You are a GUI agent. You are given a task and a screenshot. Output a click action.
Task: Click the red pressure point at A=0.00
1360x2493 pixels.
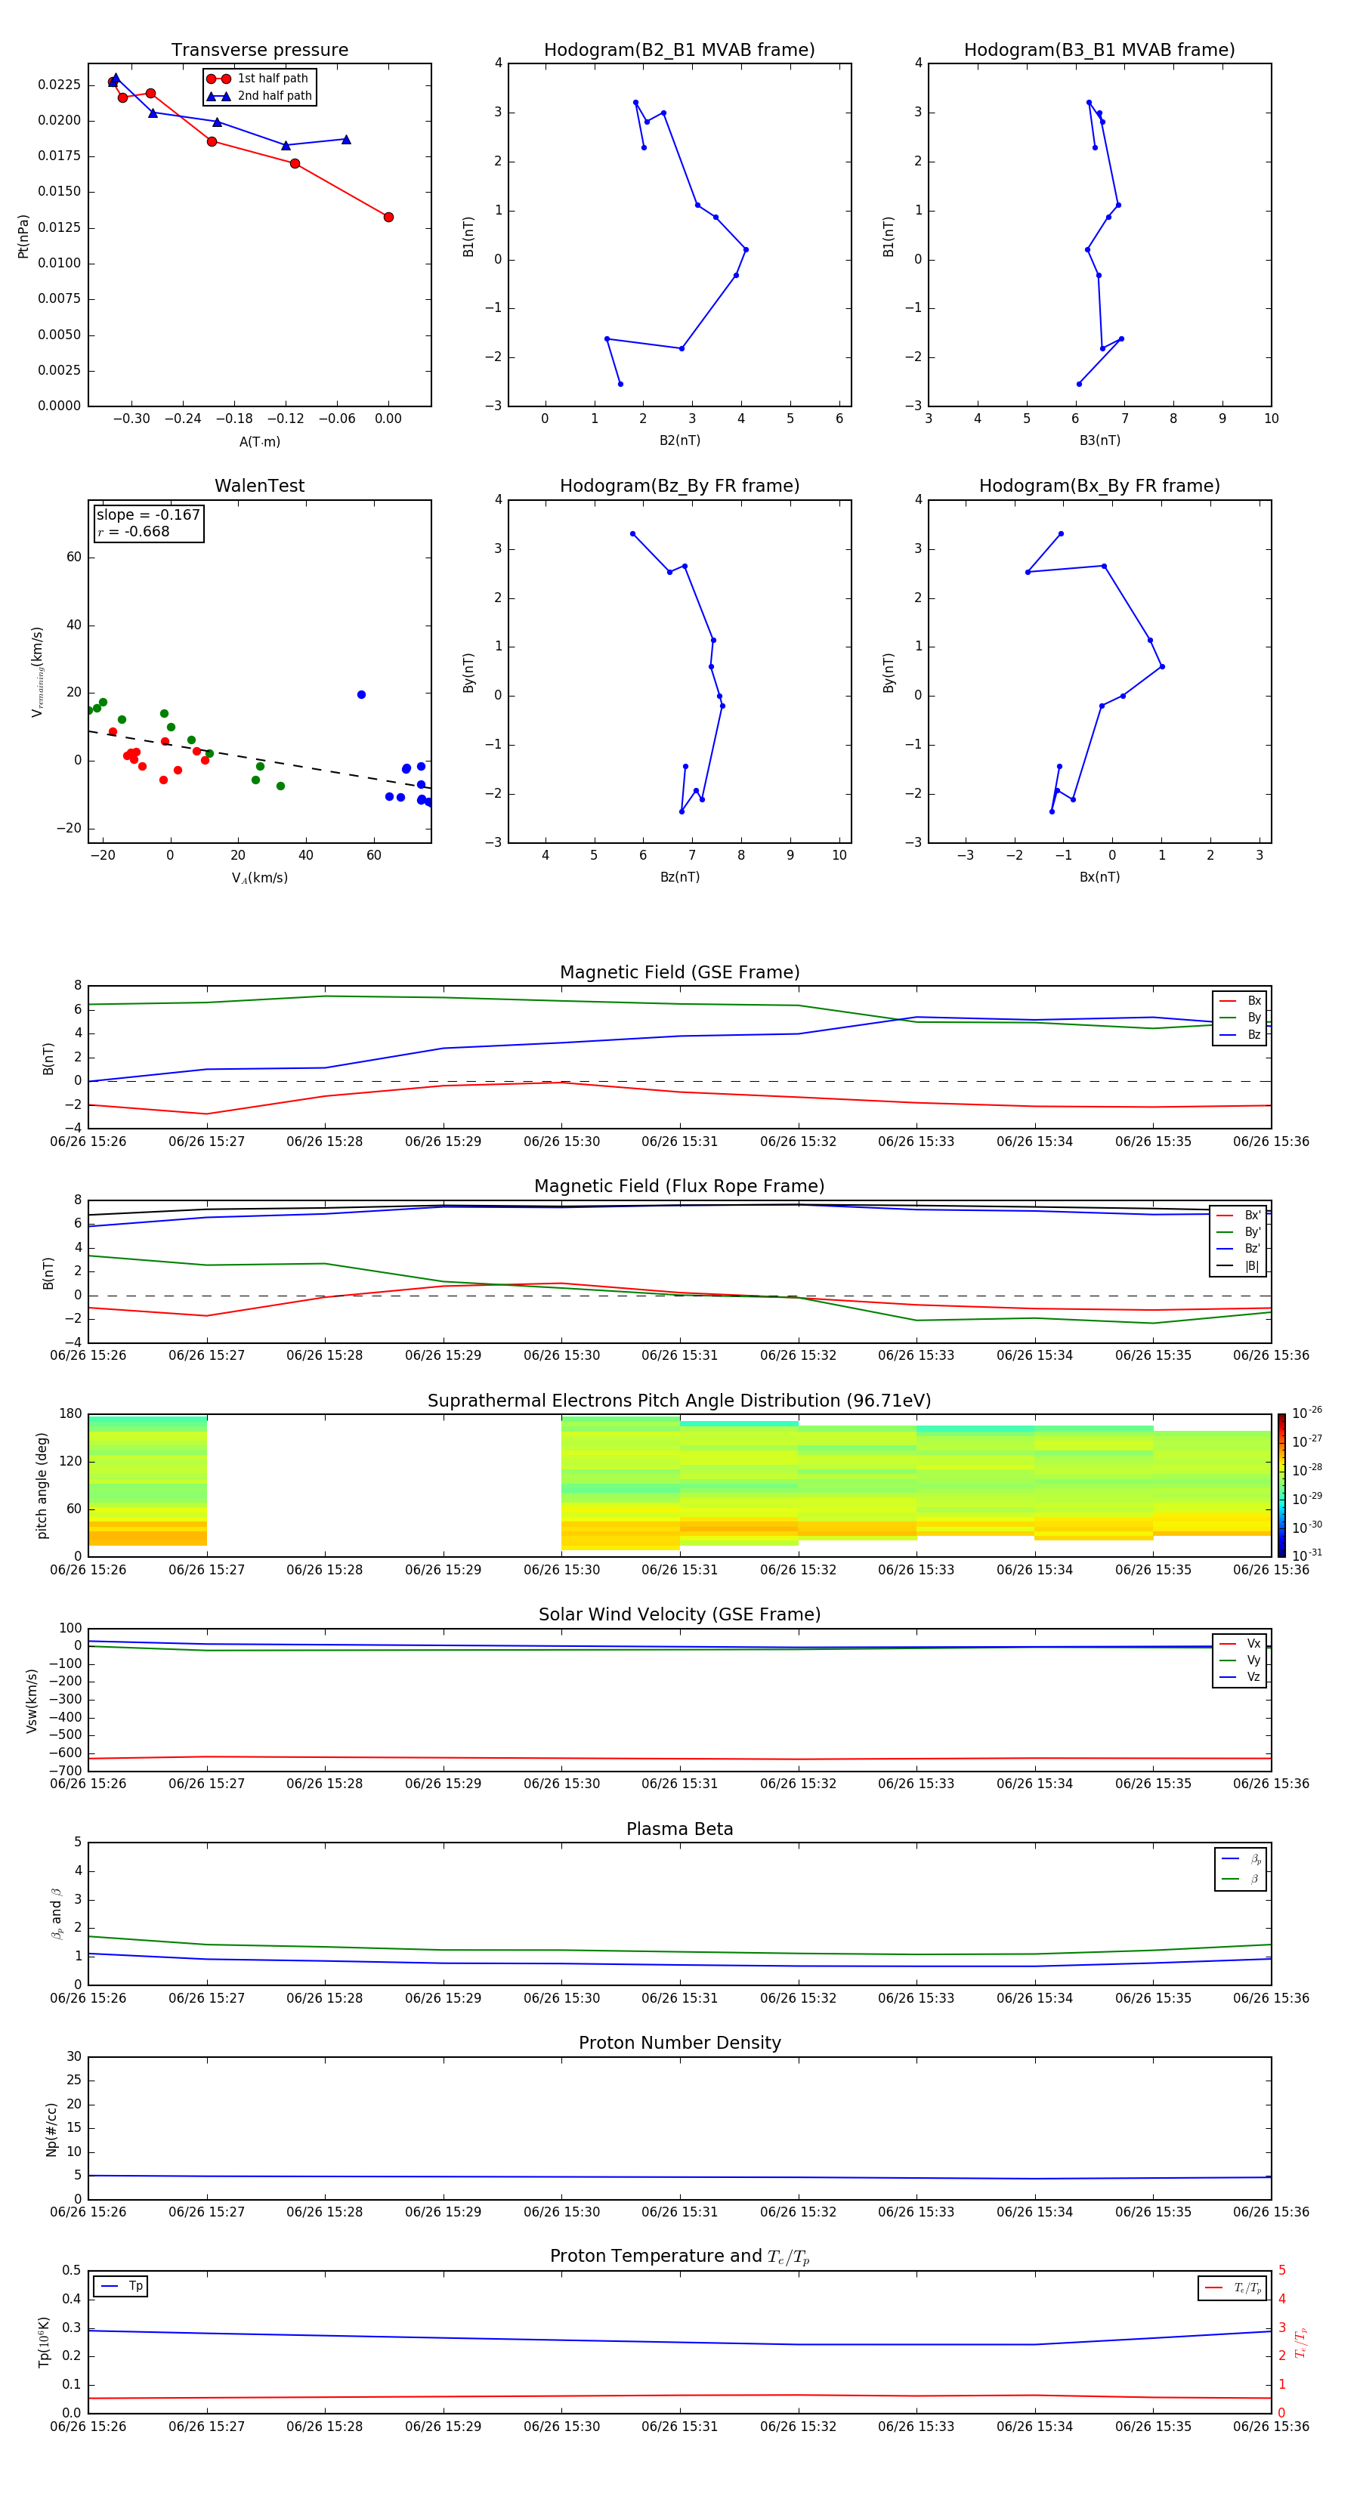pyautogui.click(x=388, y=217)
